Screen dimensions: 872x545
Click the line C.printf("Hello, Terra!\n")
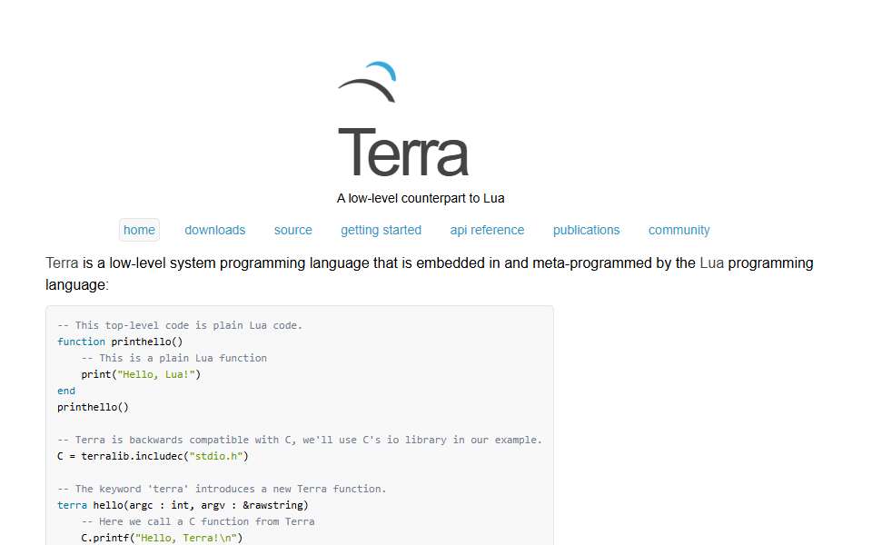(162, 538)
